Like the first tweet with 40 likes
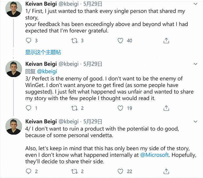This screenshot has width=203, height=178. click(120, 41)
